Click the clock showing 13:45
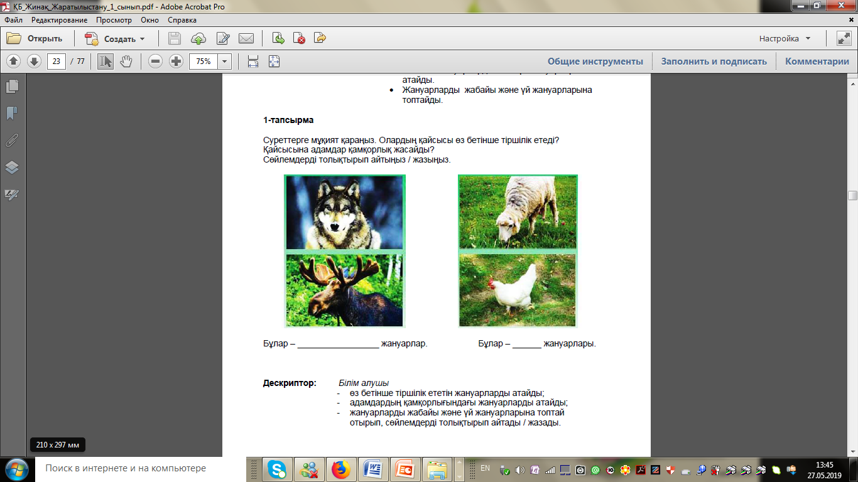The image size is (858, 482). pyautogui.click(x=824, y=464)
